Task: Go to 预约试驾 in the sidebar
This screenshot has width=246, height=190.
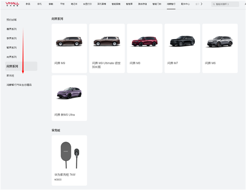Action: [x=11, y=20]
